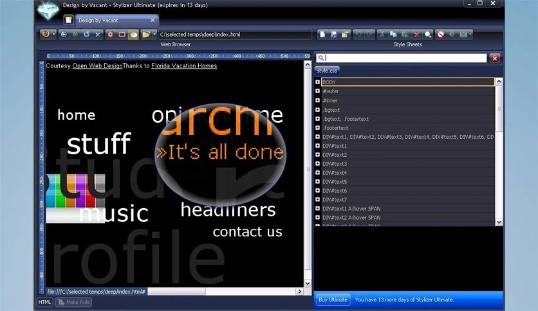Go back in the web browser
The height and width of the screenshot is (311, 538).
[64, 34]
